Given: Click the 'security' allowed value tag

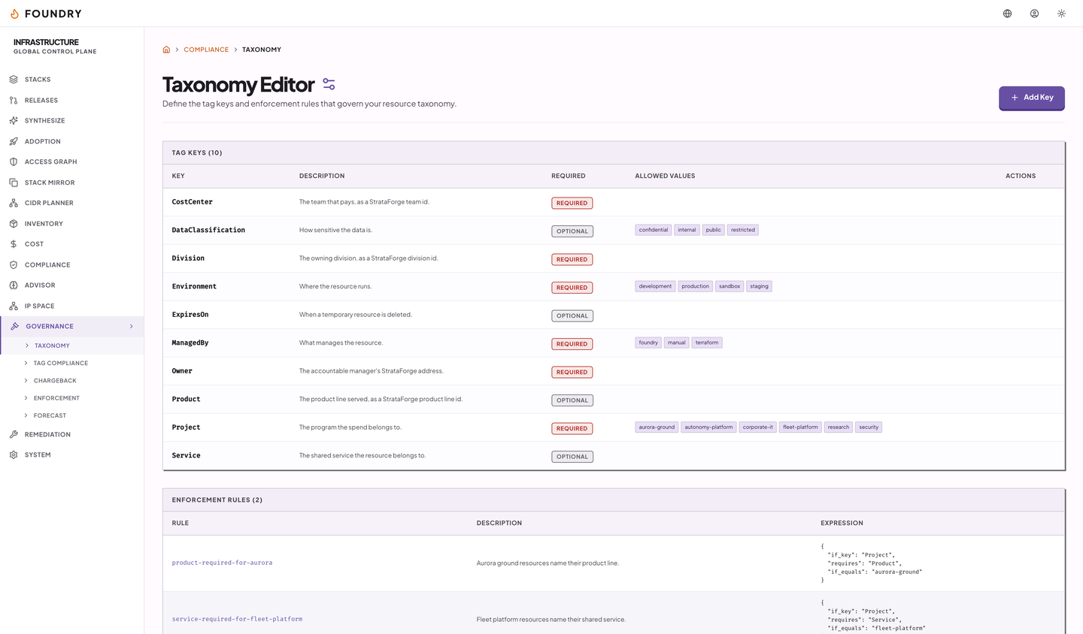Looking at the screenshot, I should [869, 427].
